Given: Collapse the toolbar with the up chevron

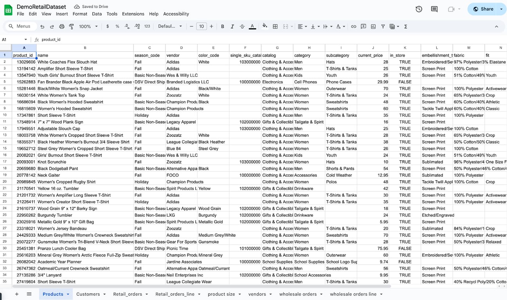Looking at the screenshot, I should pyautogui.click(x=496, y=27).
